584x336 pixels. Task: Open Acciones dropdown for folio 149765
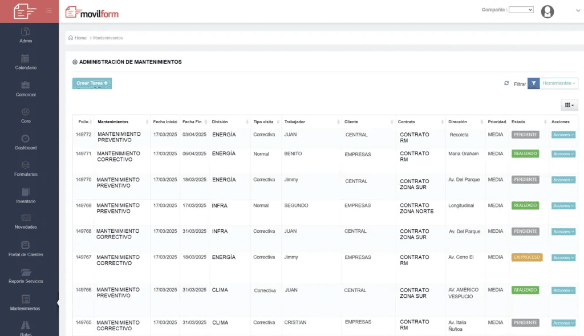(563, 323)
